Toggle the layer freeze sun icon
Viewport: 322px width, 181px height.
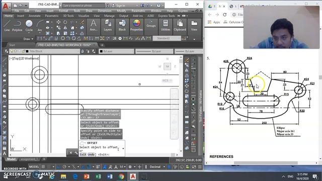click(16, 51)
